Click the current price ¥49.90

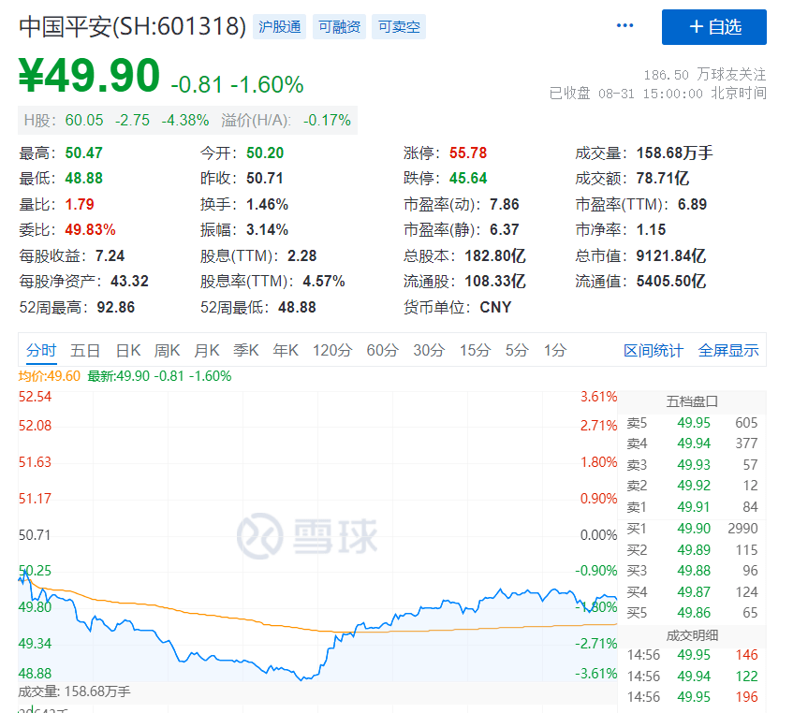89,76
